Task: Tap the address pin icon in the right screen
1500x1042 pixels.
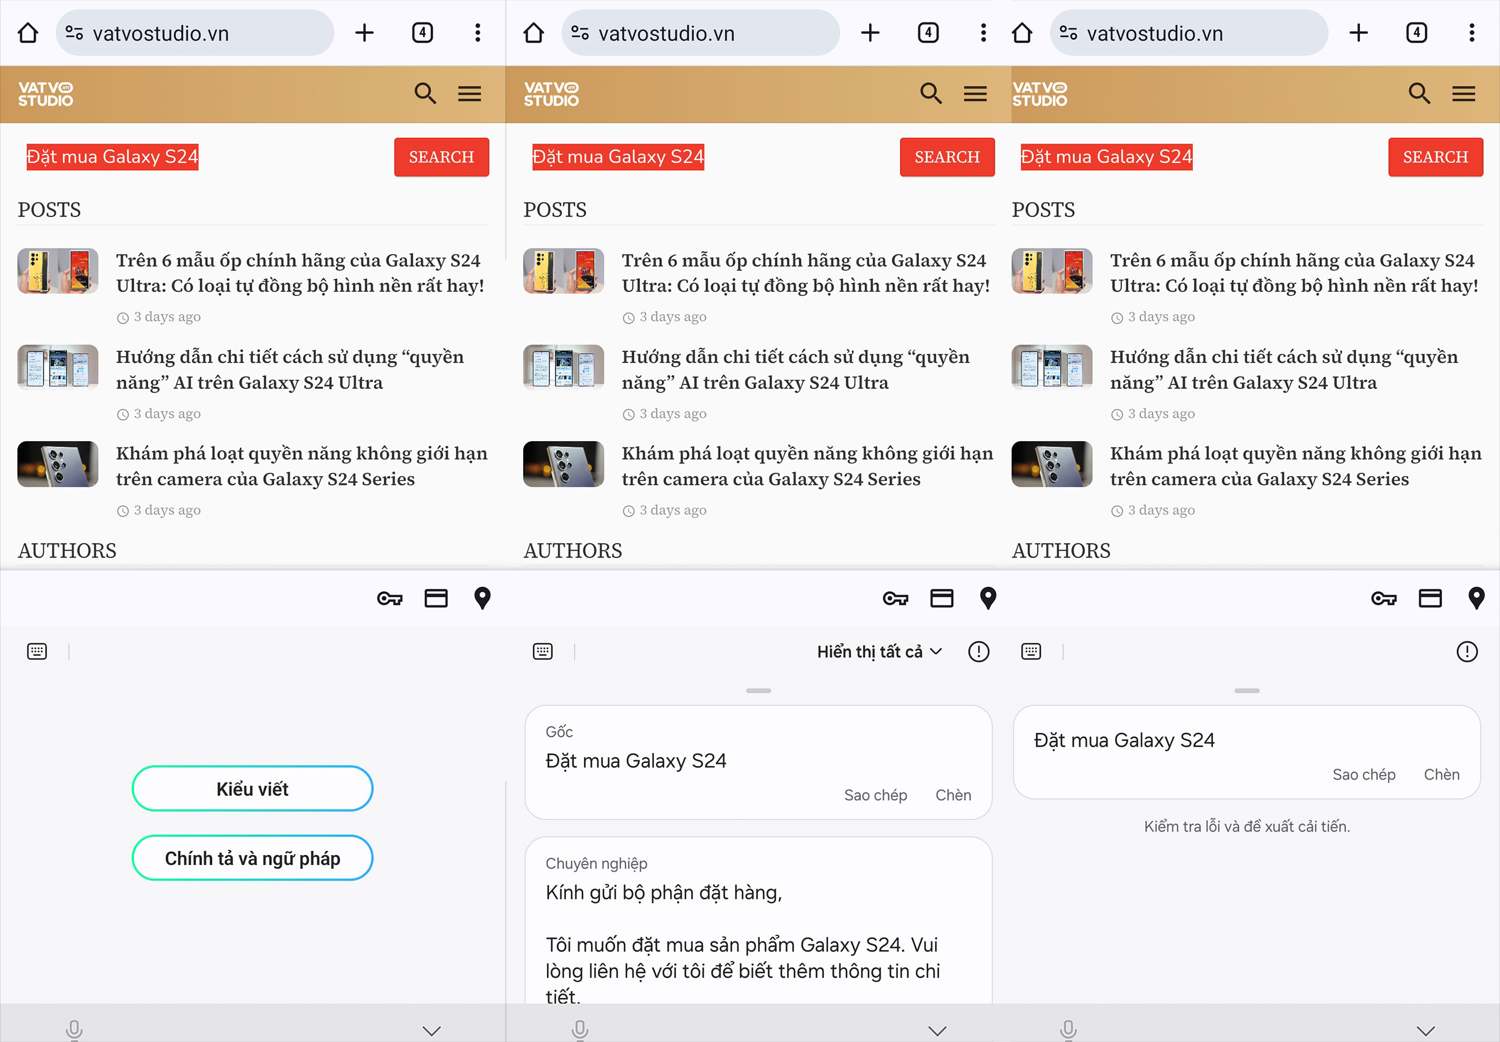Action: tap(1476, 598)
